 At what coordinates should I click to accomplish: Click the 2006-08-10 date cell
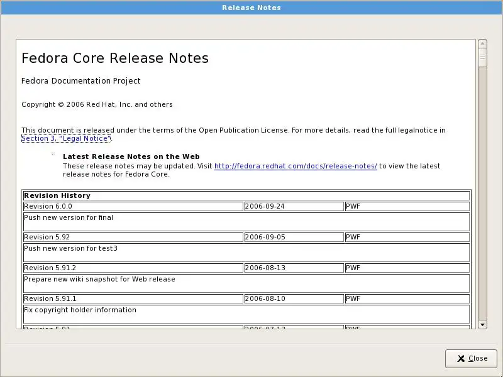294,299
